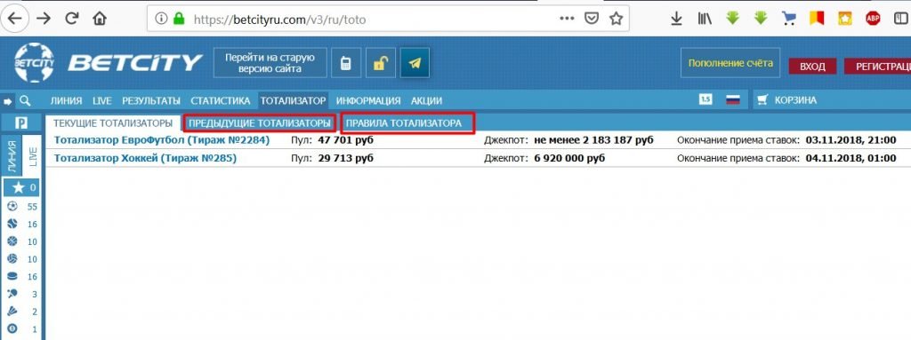Open the ЛИНИЯ menu item
911x340 pixels.
pos(66,100)
